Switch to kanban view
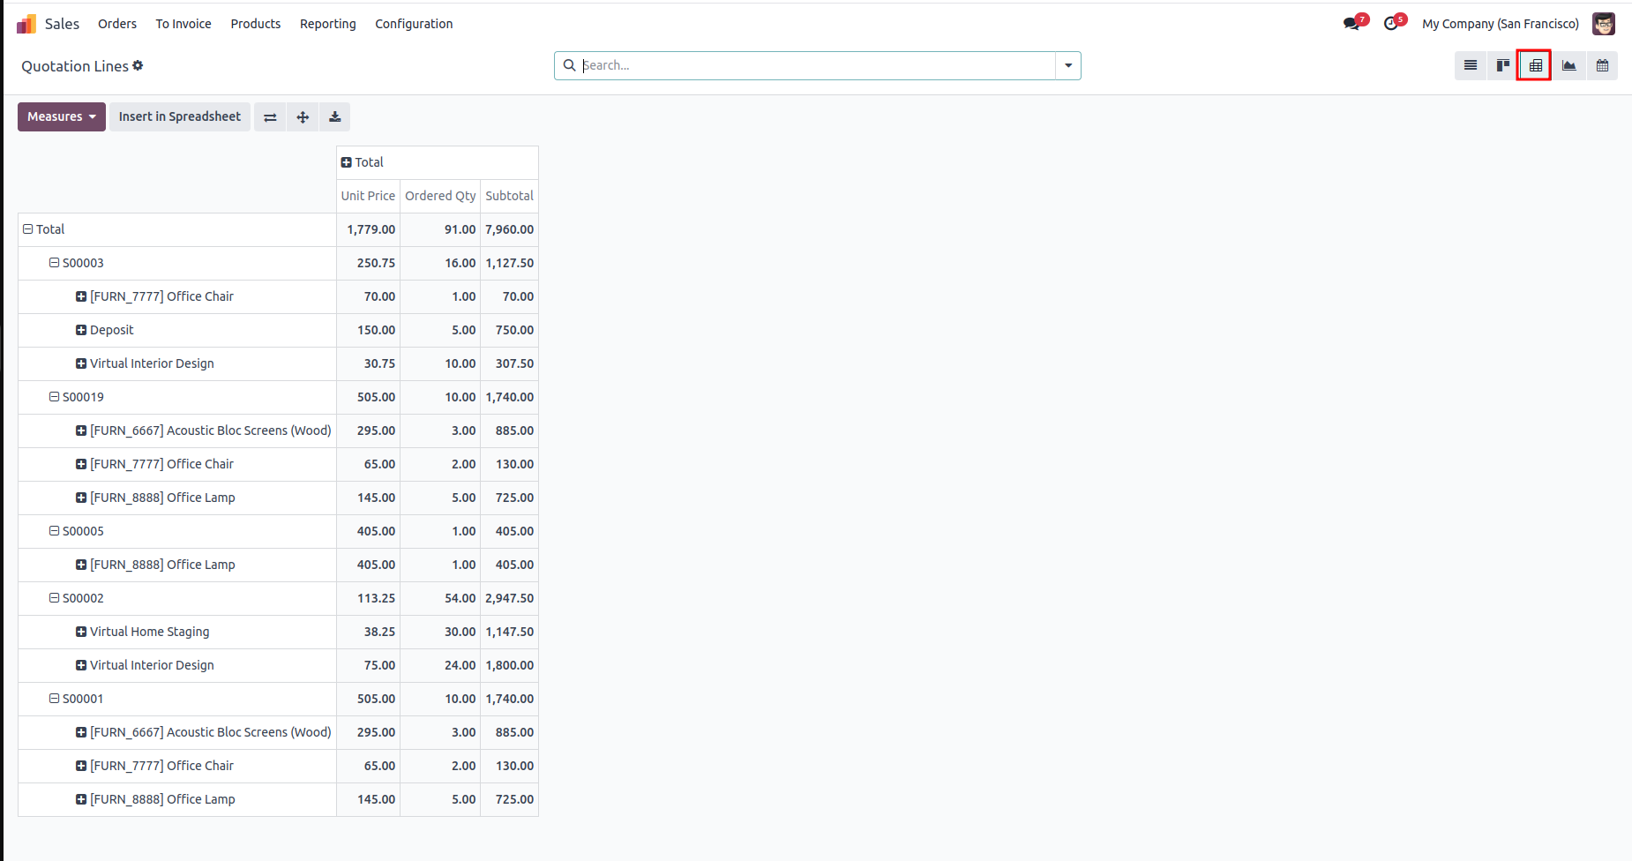This screenshot has width=1632, height=861. pyautogui.click(x=1502, y=65)
